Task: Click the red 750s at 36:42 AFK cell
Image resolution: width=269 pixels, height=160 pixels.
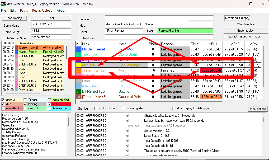Action: click(211, 70)
